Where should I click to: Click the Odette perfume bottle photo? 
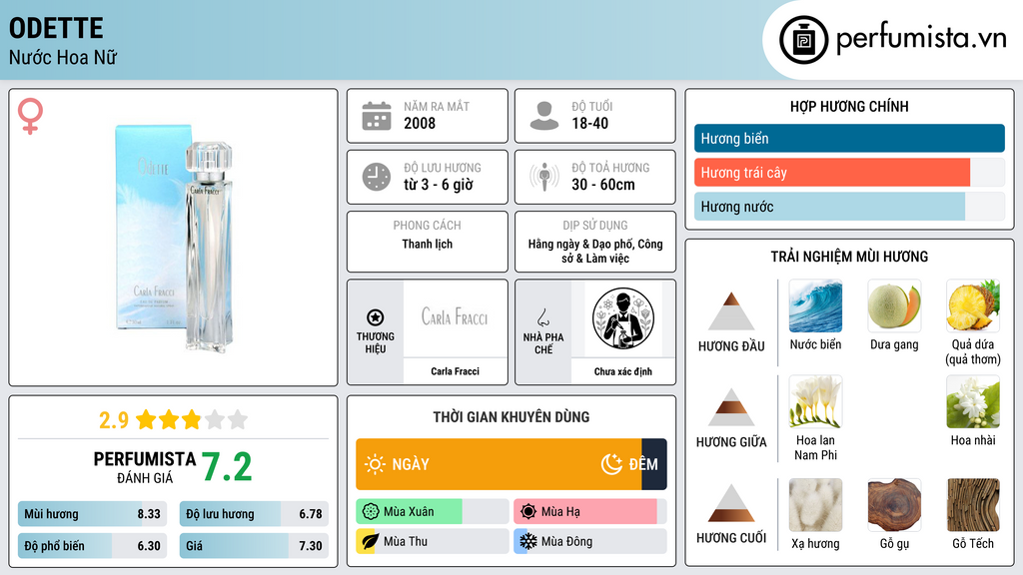coord(174,238)
